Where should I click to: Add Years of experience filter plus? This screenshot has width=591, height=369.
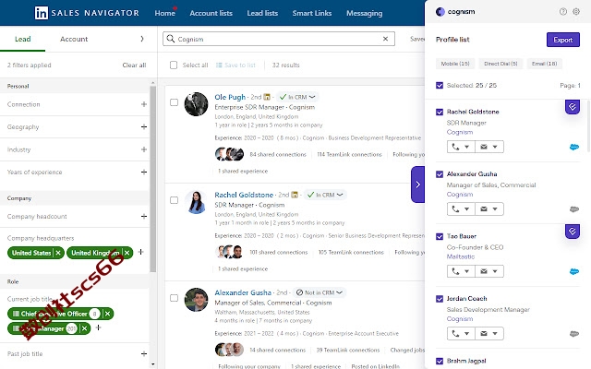[x=144, y=173]
